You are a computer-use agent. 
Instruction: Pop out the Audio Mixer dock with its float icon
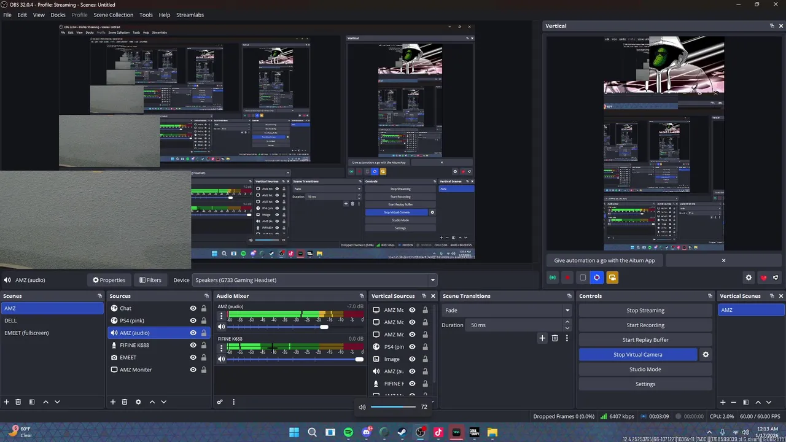[362, 296]
